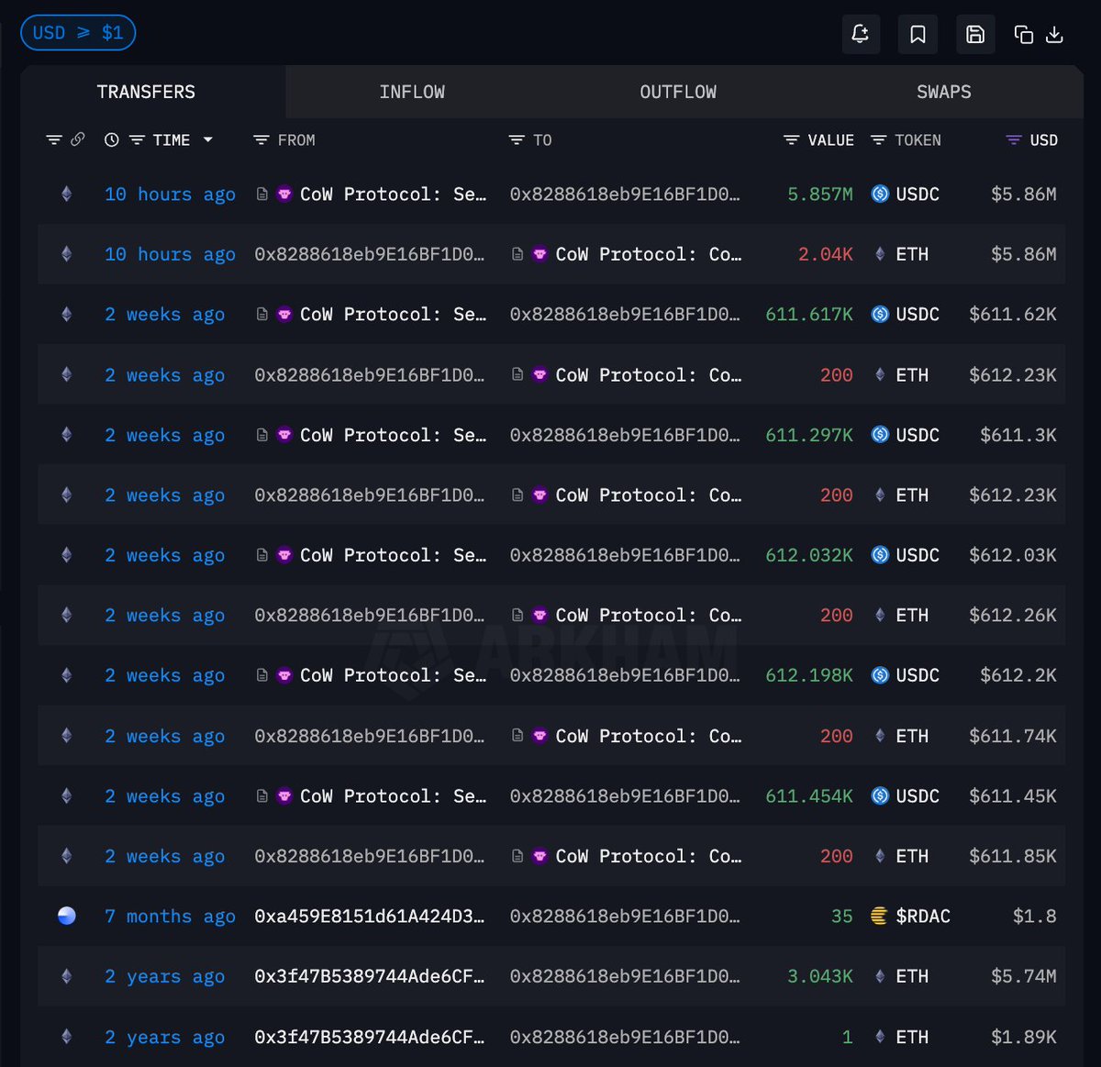This screenshot has height=1067, width=1101.
Task: Open the chain filter icon beside link icon
Action: tap(54, 139)
